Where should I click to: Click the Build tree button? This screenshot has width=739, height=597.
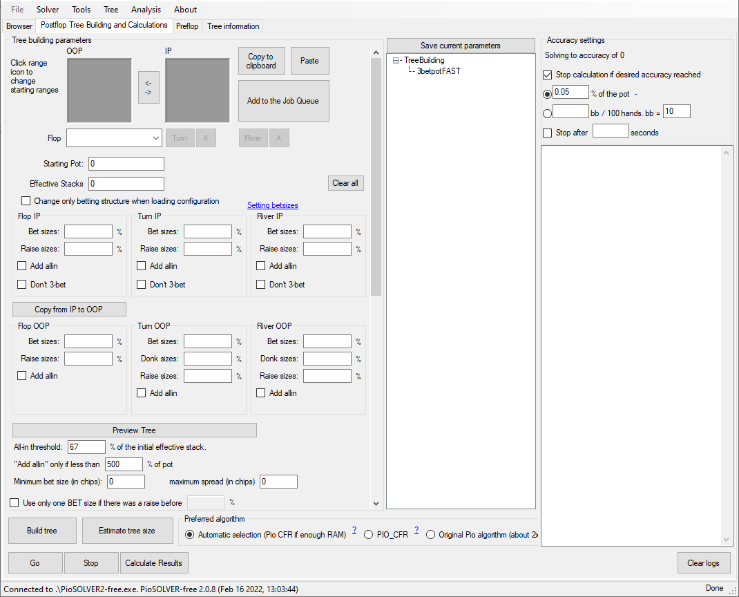tap(42, 531)
